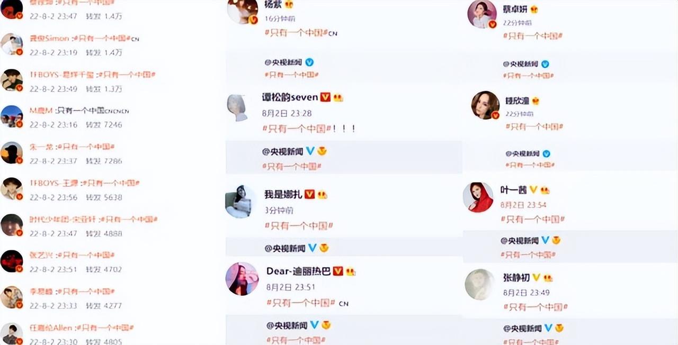Viewport: 678px width, 345px height.
Task: Click red heart badge next to 钟欣潼
Action: [x=536, y=101]
